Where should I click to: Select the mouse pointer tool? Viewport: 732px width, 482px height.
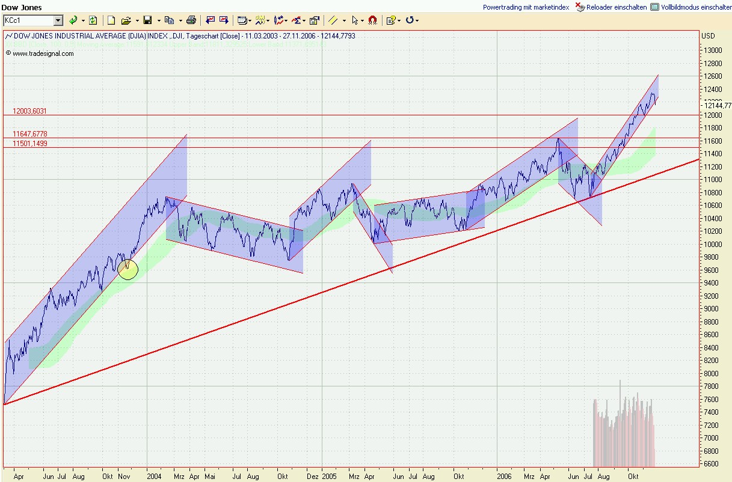[x=355, y=20]
